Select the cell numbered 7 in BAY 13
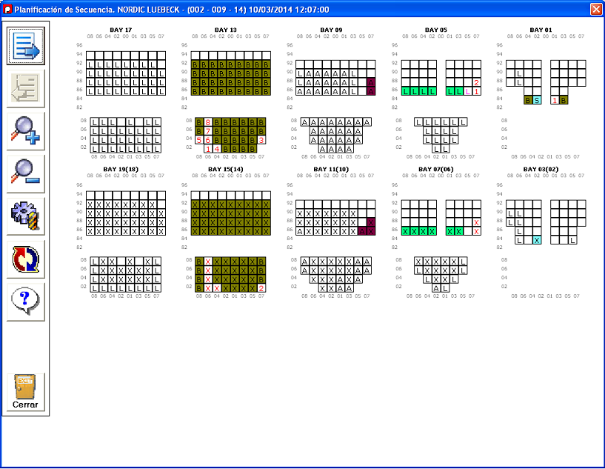605x469 pixels. coord(208,130)
